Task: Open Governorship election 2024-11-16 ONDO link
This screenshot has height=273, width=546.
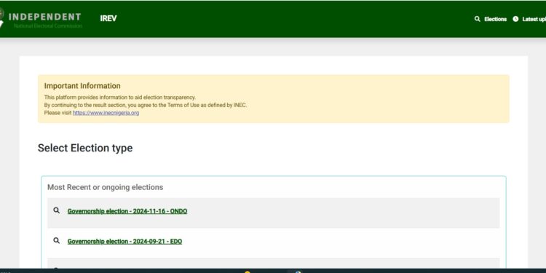Action: [127, 211]
